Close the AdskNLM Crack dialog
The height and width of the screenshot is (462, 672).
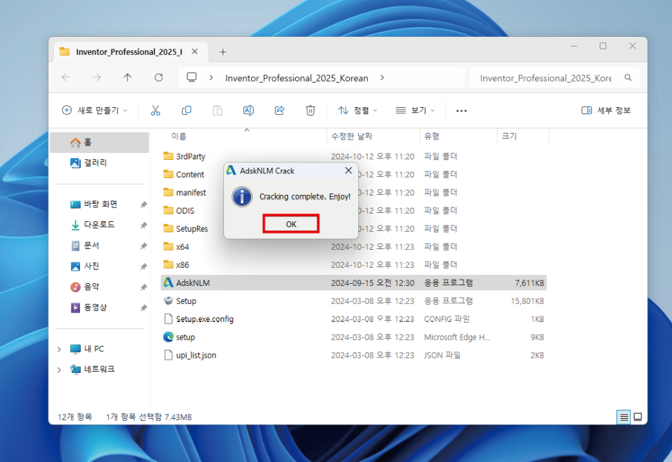349,170
